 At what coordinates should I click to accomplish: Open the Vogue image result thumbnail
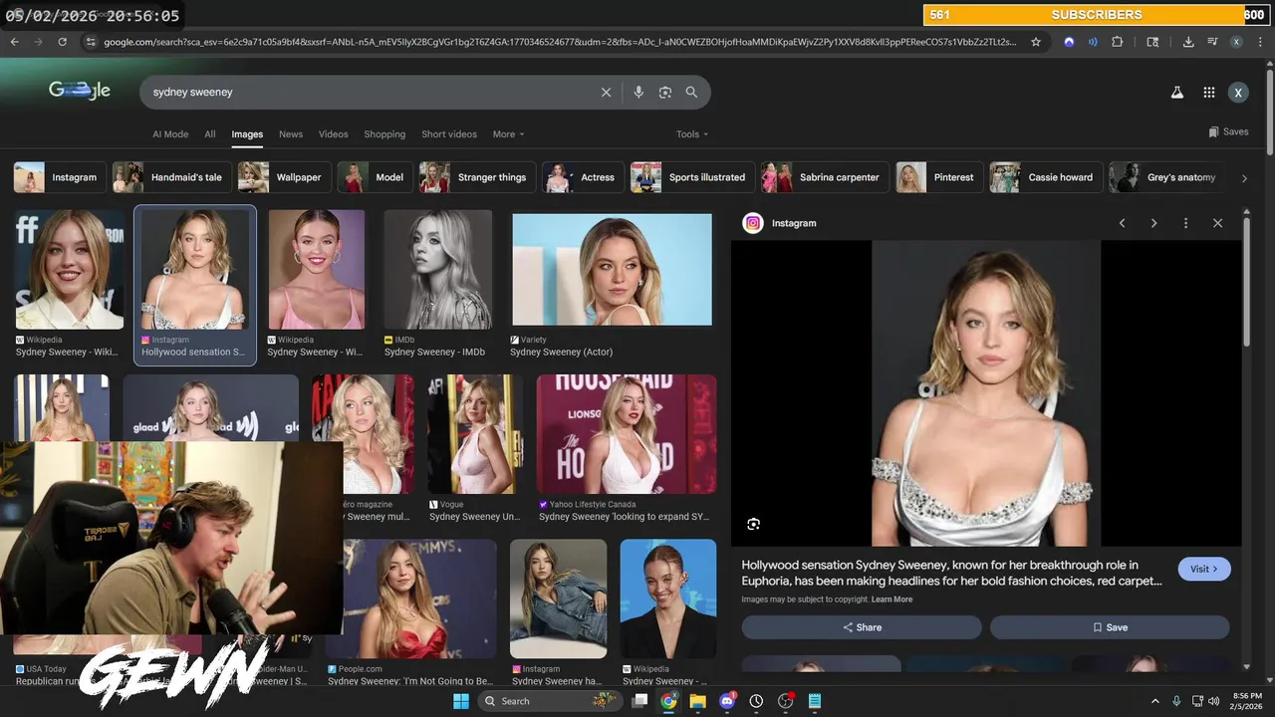(475, 434)
